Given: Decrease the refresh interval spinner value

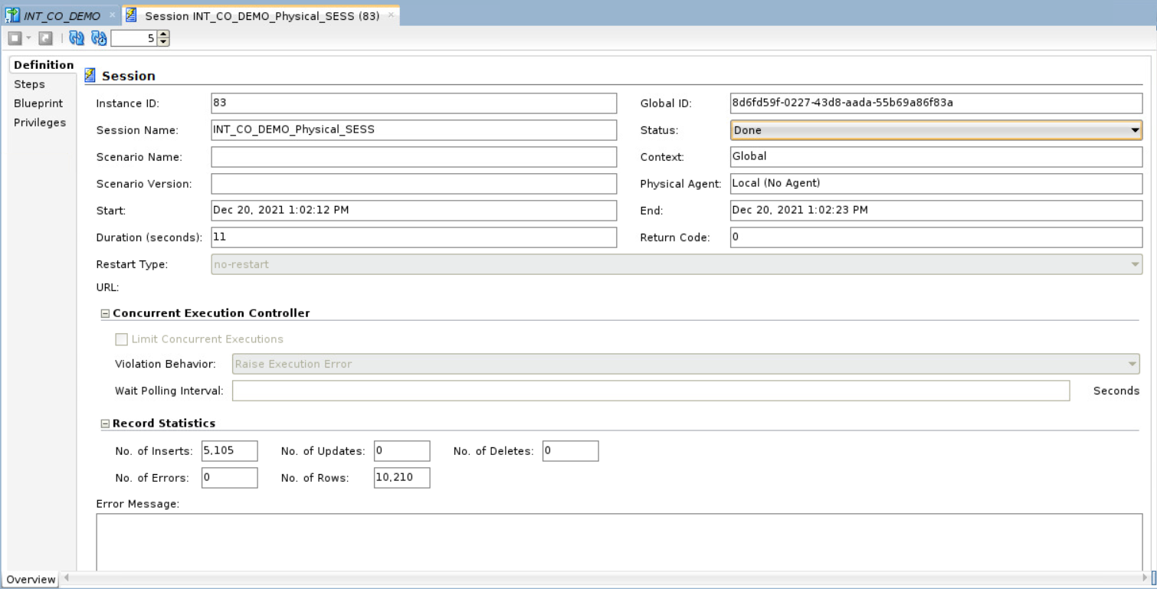Looking at the screenshot, I should point(163,41).
